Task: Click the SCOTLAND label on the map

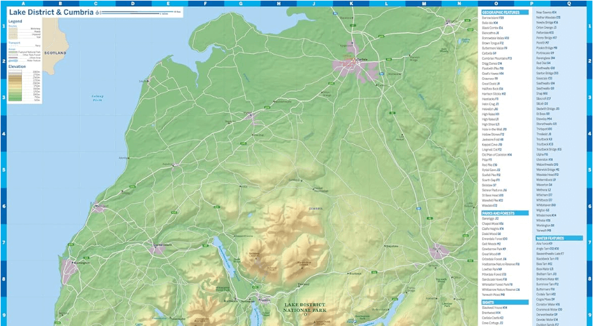Action: click(x=55, y=53)
